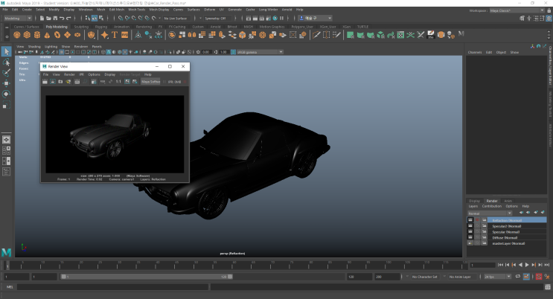
Task: Click the polygon Type text tool icon
Action: click(114, 35)
